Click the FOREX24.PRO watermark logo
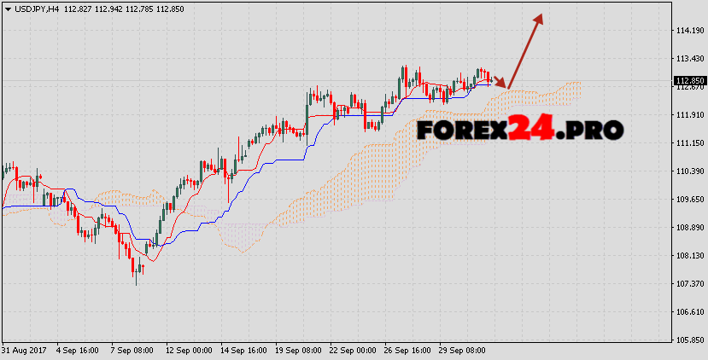This screenshot has height=360, width=708. point(519,130)
